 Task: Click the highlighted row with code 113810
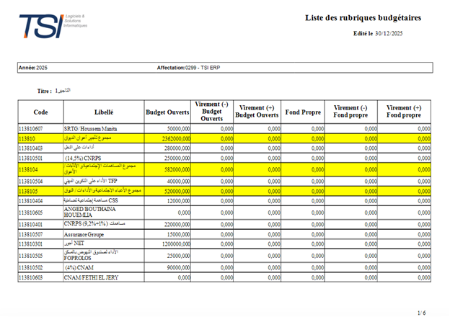224,138
